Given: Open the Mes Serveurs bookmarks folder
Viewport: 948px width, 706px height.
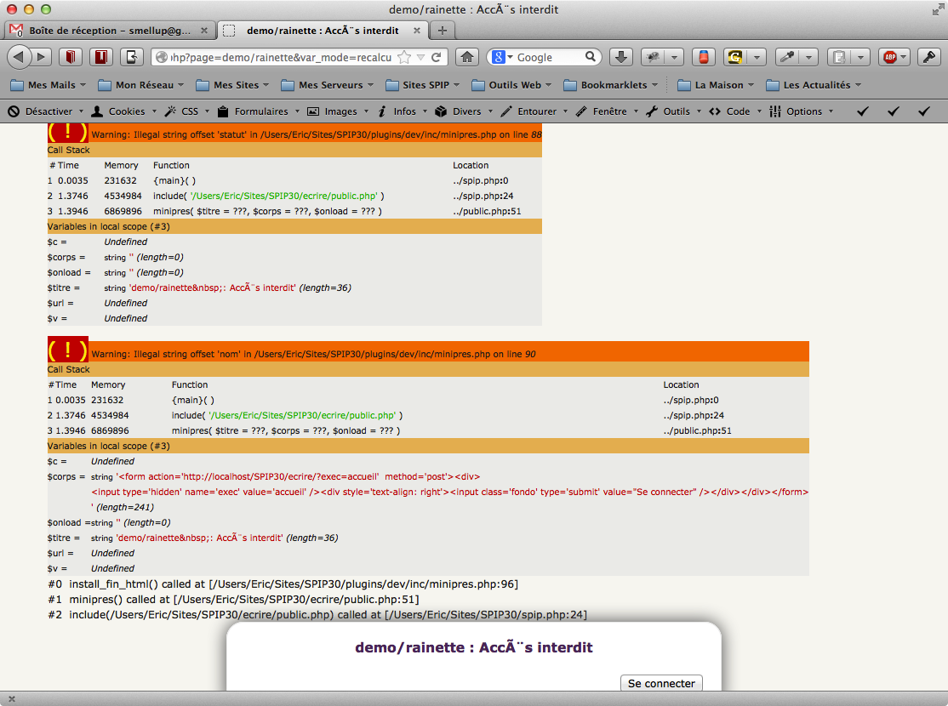Looking at the screenshot, I should click(327, 84).
